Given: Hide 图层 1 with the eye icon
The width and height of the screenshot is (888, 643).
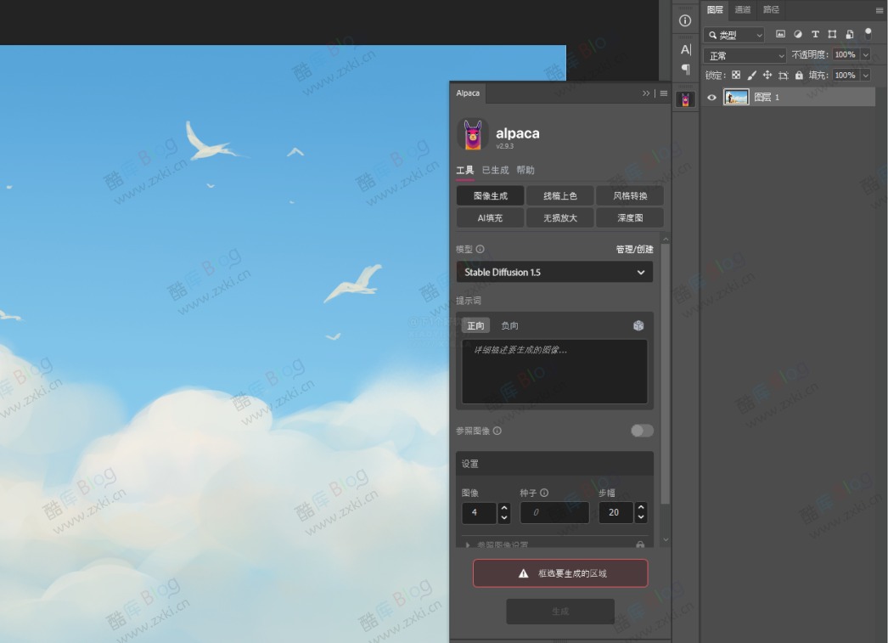Looking at the screenshot, I should click(x=711, y=97).
